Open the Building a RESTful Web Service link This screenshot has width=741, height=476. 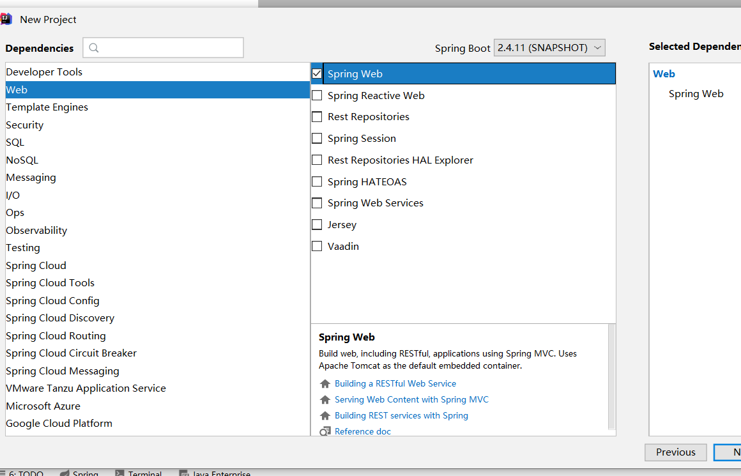pos(395,384)
